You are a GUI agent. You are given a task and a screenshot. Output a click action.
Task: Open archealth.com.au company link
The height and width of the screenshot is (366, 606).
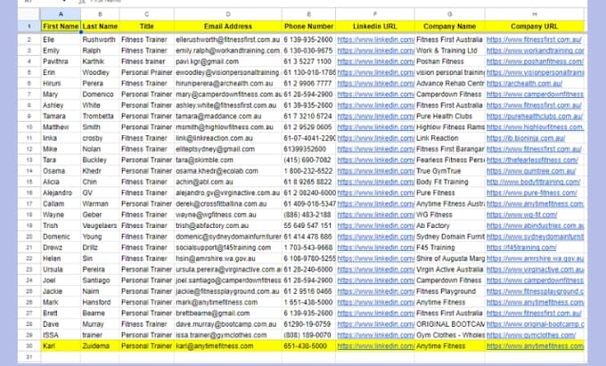pos(524,84)
